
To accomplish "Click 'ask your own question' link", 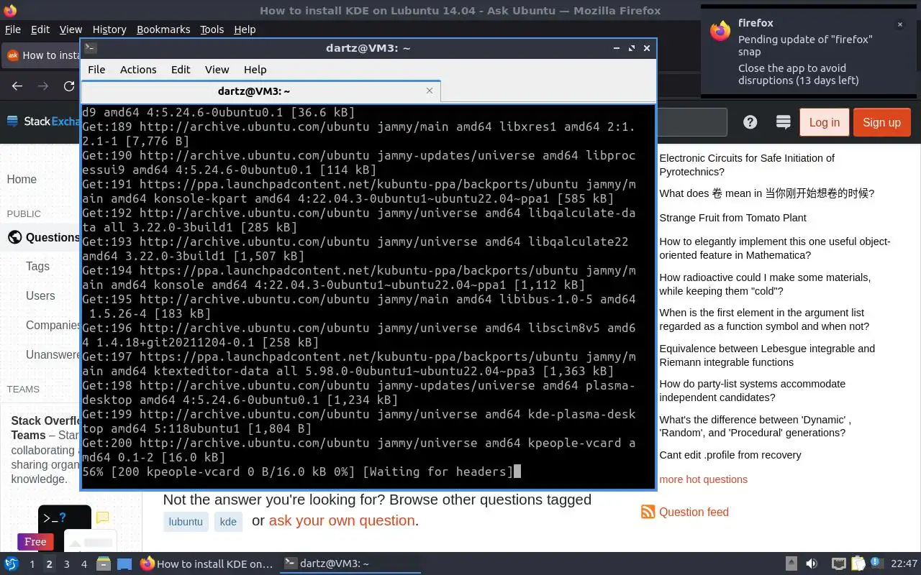I will click(342, 520).
